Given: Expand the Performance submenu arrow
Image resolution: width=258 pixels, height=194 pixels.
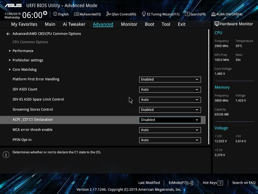Looking at the screenshot, I should click(x=10, y=51).
